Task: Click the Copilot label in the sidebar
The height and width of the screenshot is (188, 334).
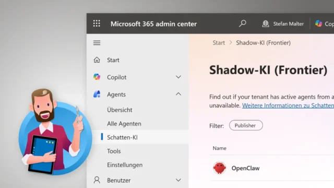Action: [x=116, y=77]
